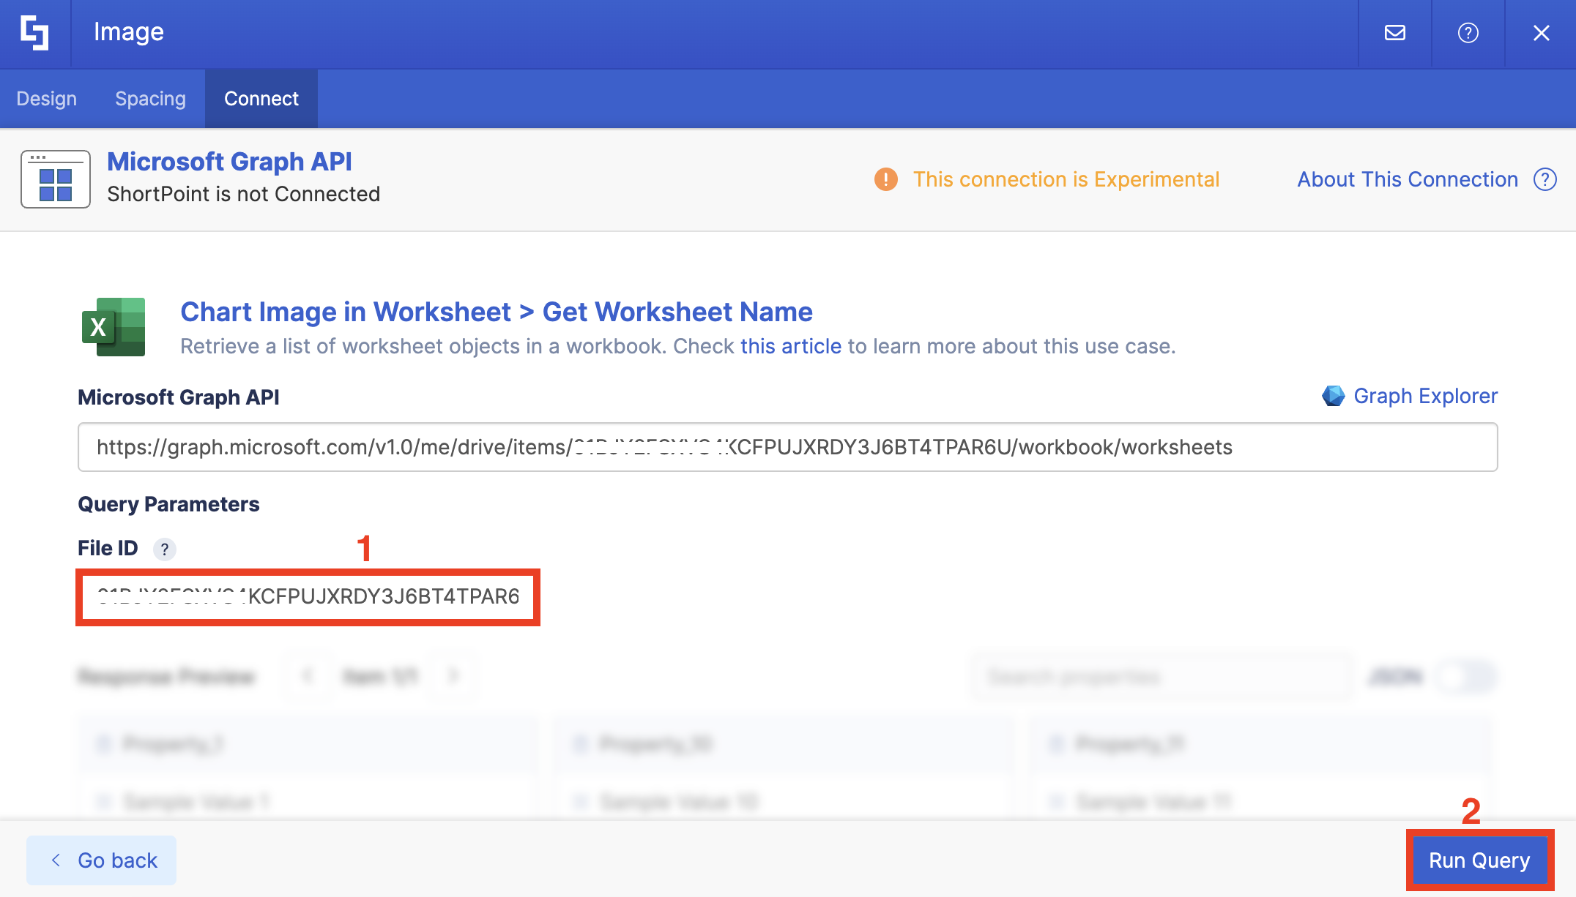Close the Image dialog

pyautogui.click(x=1542, y=33)
